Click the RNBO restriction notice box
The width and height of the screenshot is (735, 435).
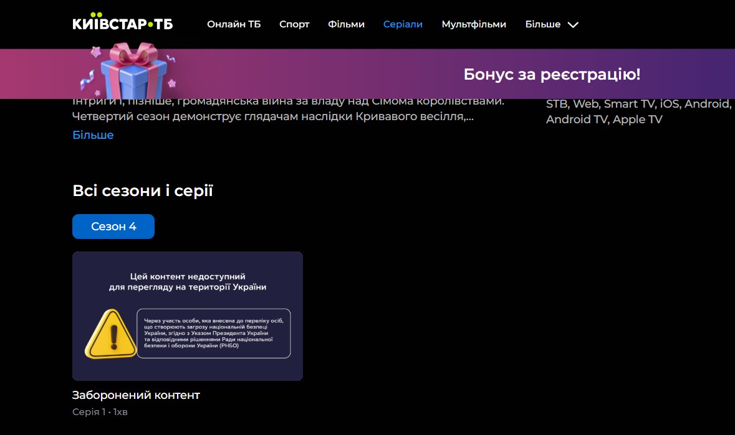[214, 334]
